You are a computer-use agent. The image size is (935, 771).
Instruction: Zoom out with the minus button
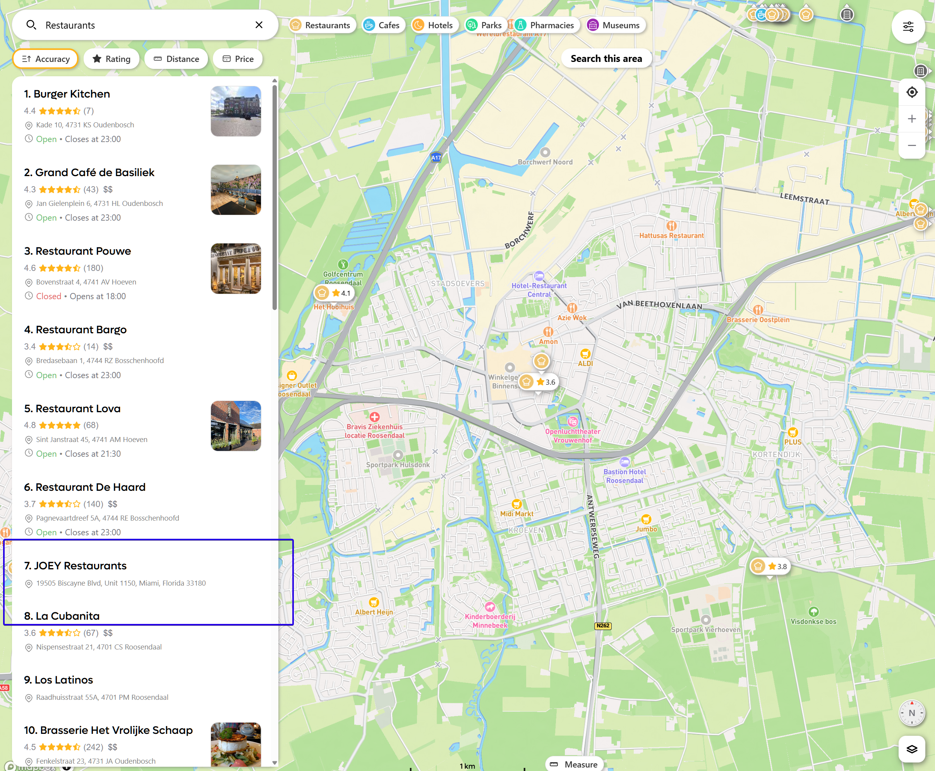tap(911, 146)
